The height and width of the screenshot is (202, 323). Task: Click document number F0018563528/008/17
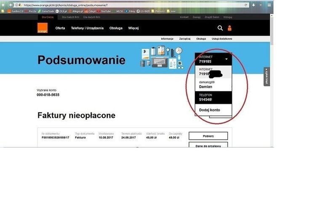tap(56, 137)
